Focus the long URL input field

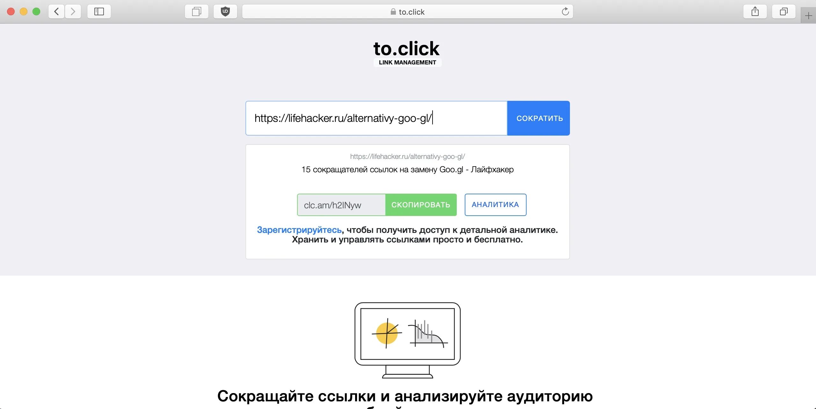[x=376, y=118]
